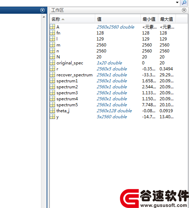
Task: Click variable icon for recover_spectrum
Action: tap(52, 75)
